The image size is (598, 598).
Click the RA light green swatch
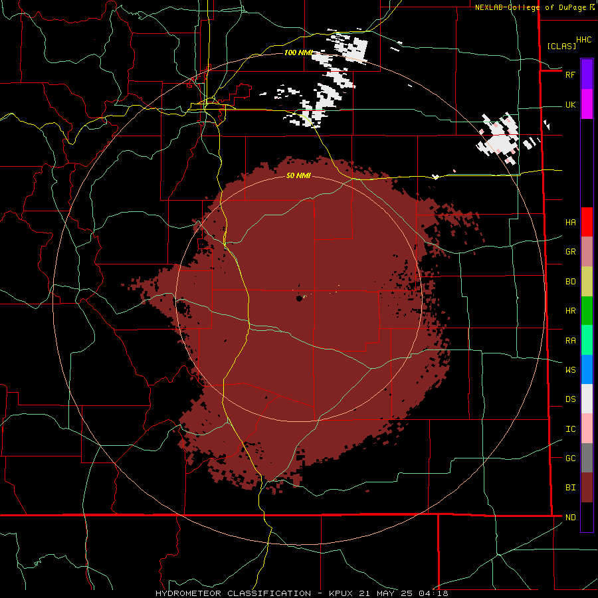click(x=587, y=340)
